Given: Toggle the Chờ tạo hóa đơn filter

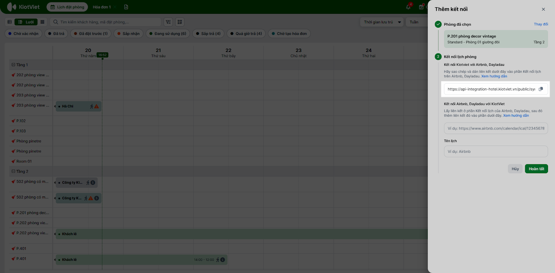Looking at the screenshot, I should click(x=289, y=34).
